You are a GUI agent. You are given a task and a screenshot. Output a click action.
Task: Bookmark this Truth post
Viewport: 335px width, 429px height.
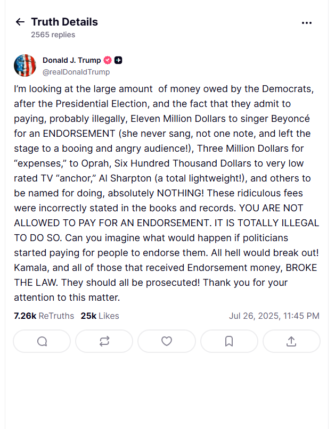click(229, 341)
